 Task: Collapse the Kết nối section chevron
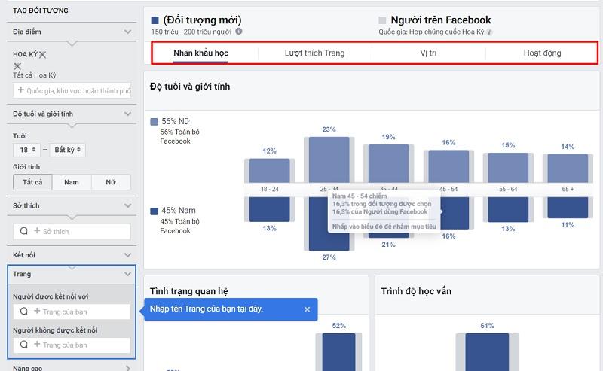tap(127, 255)
